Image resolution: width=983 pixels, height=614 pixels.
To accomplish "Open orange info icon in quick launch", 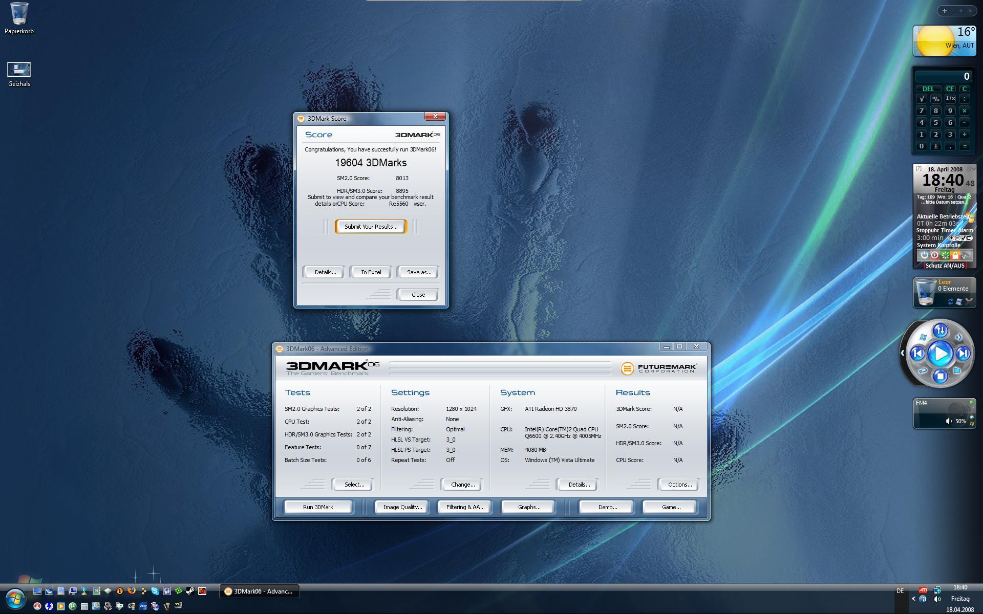I will coord(120,591).
